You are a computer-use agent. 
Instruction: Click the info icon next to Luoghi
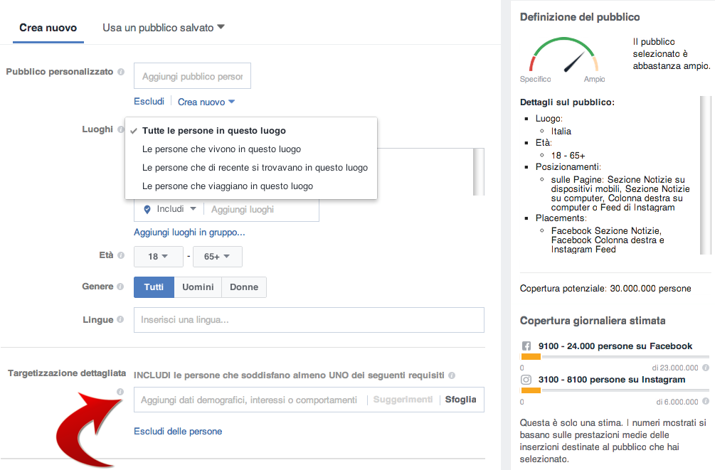tap(120, 129)
